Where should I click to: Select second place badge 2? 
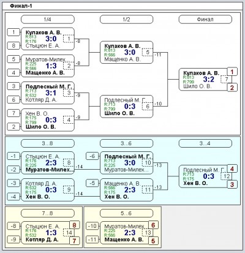(232, 88)
